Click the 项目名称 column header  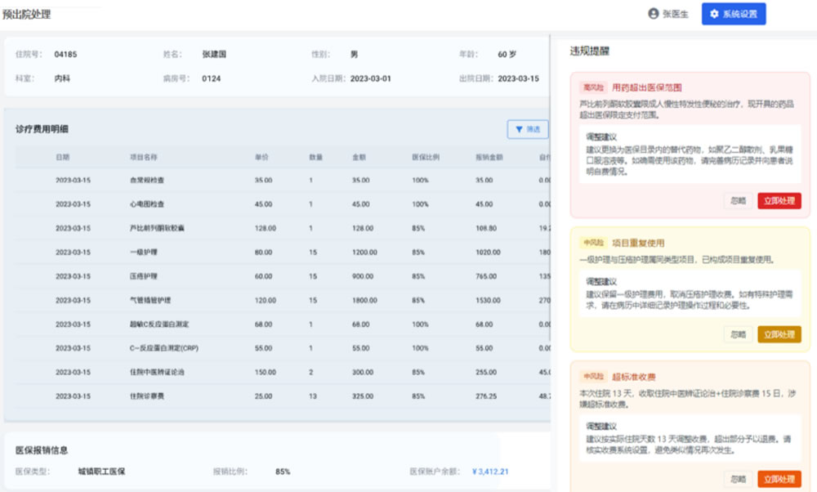143,158
